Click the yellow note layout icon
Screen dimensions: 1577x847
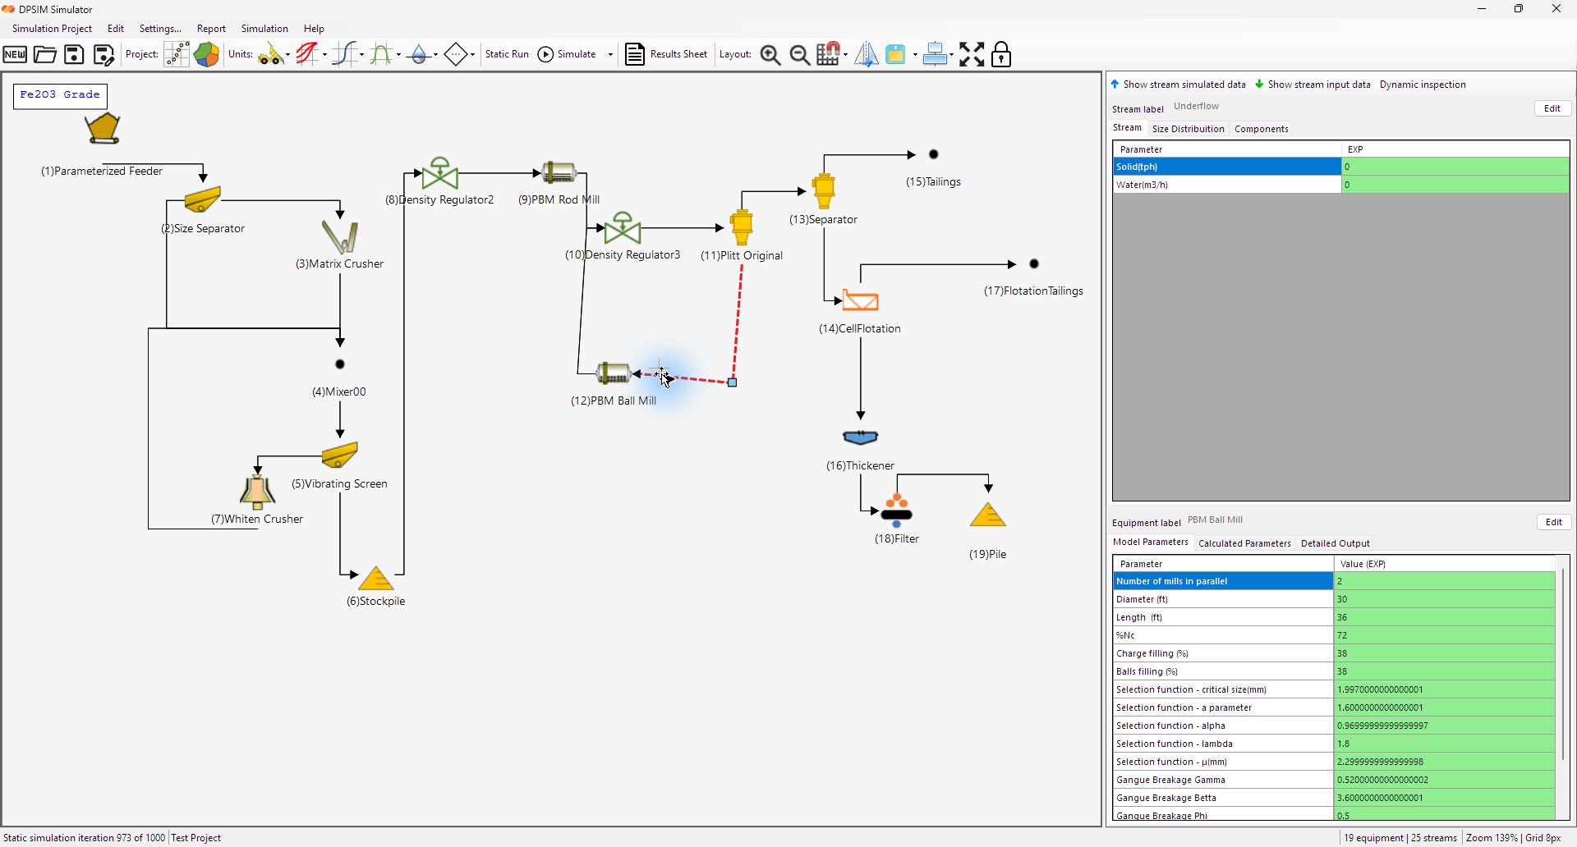point(895,55)
